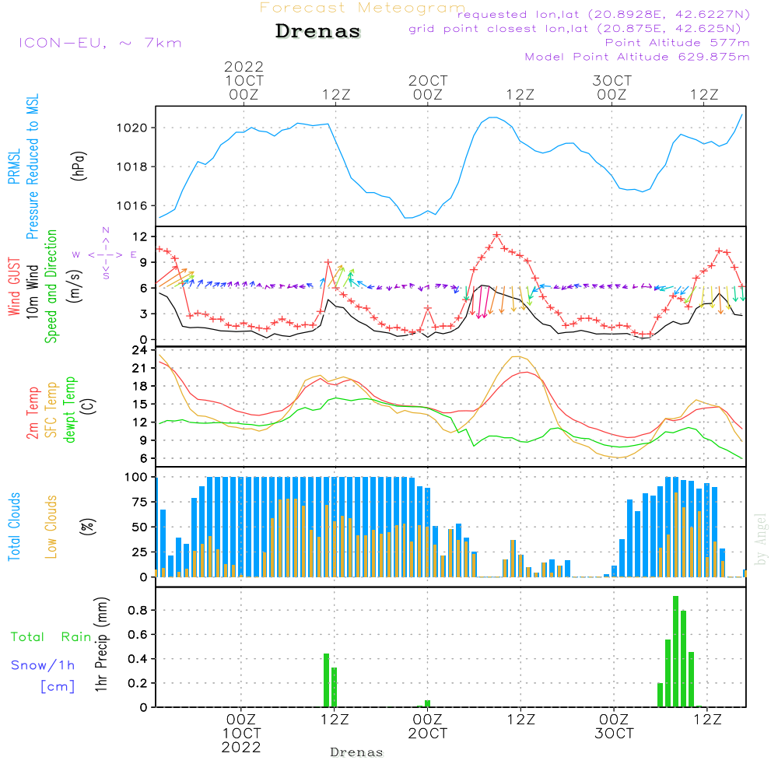Viewport: 778px width, 778px height.
Task: Click the 'Snow/1h' legend label
Action: 43,665
